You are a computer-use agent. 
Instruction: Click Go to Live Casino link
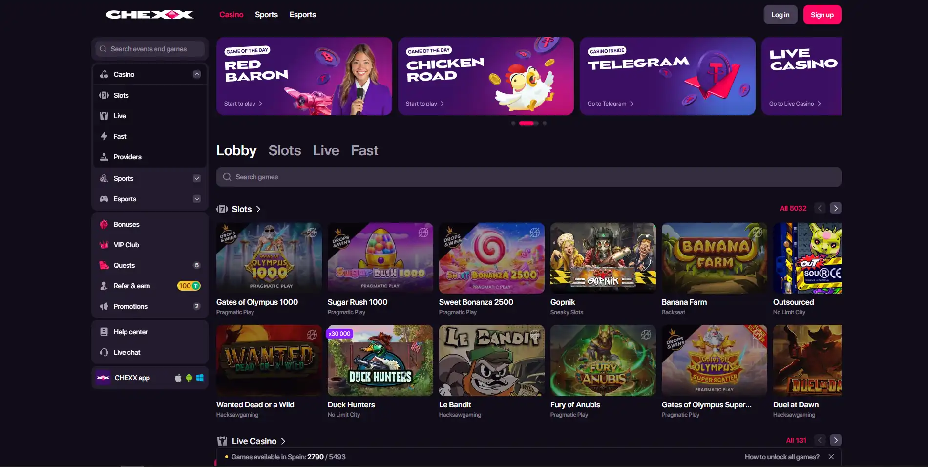(x=795, y=104)
